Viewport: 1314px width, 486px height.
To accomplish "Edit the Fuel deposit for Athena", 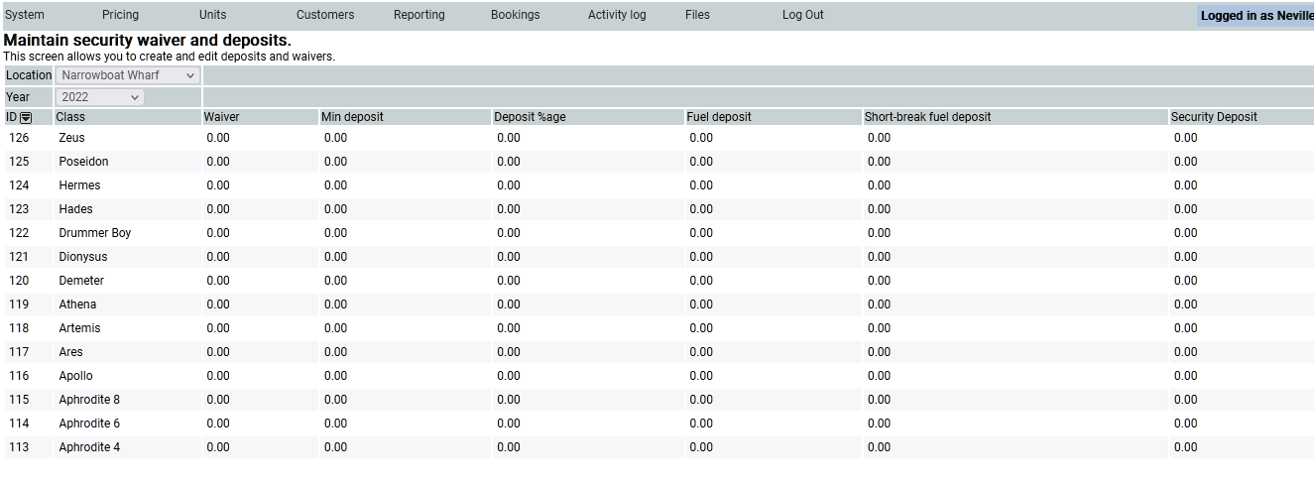I will tap(700, 304).
